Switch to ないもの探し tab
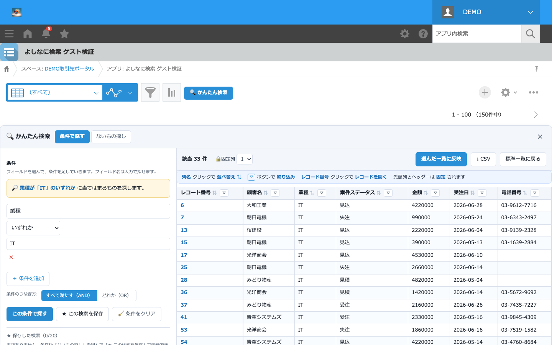 point(111,137)
